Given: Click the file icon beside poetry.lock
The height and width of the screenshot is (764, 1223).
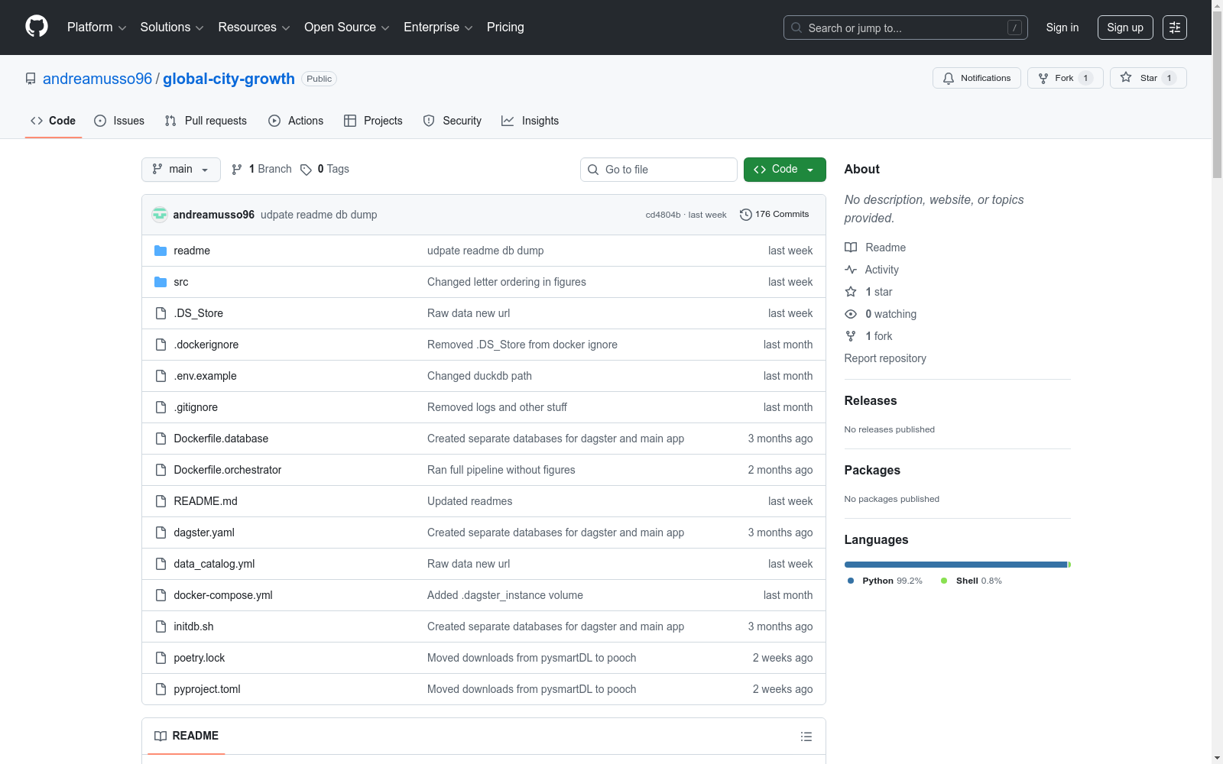Looking at the screenshot, I should 161,658.
